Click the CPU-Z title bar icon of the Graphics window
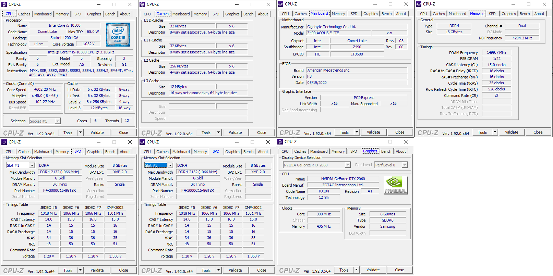This screenshot has height=276, width=553. tap(280, 142)
